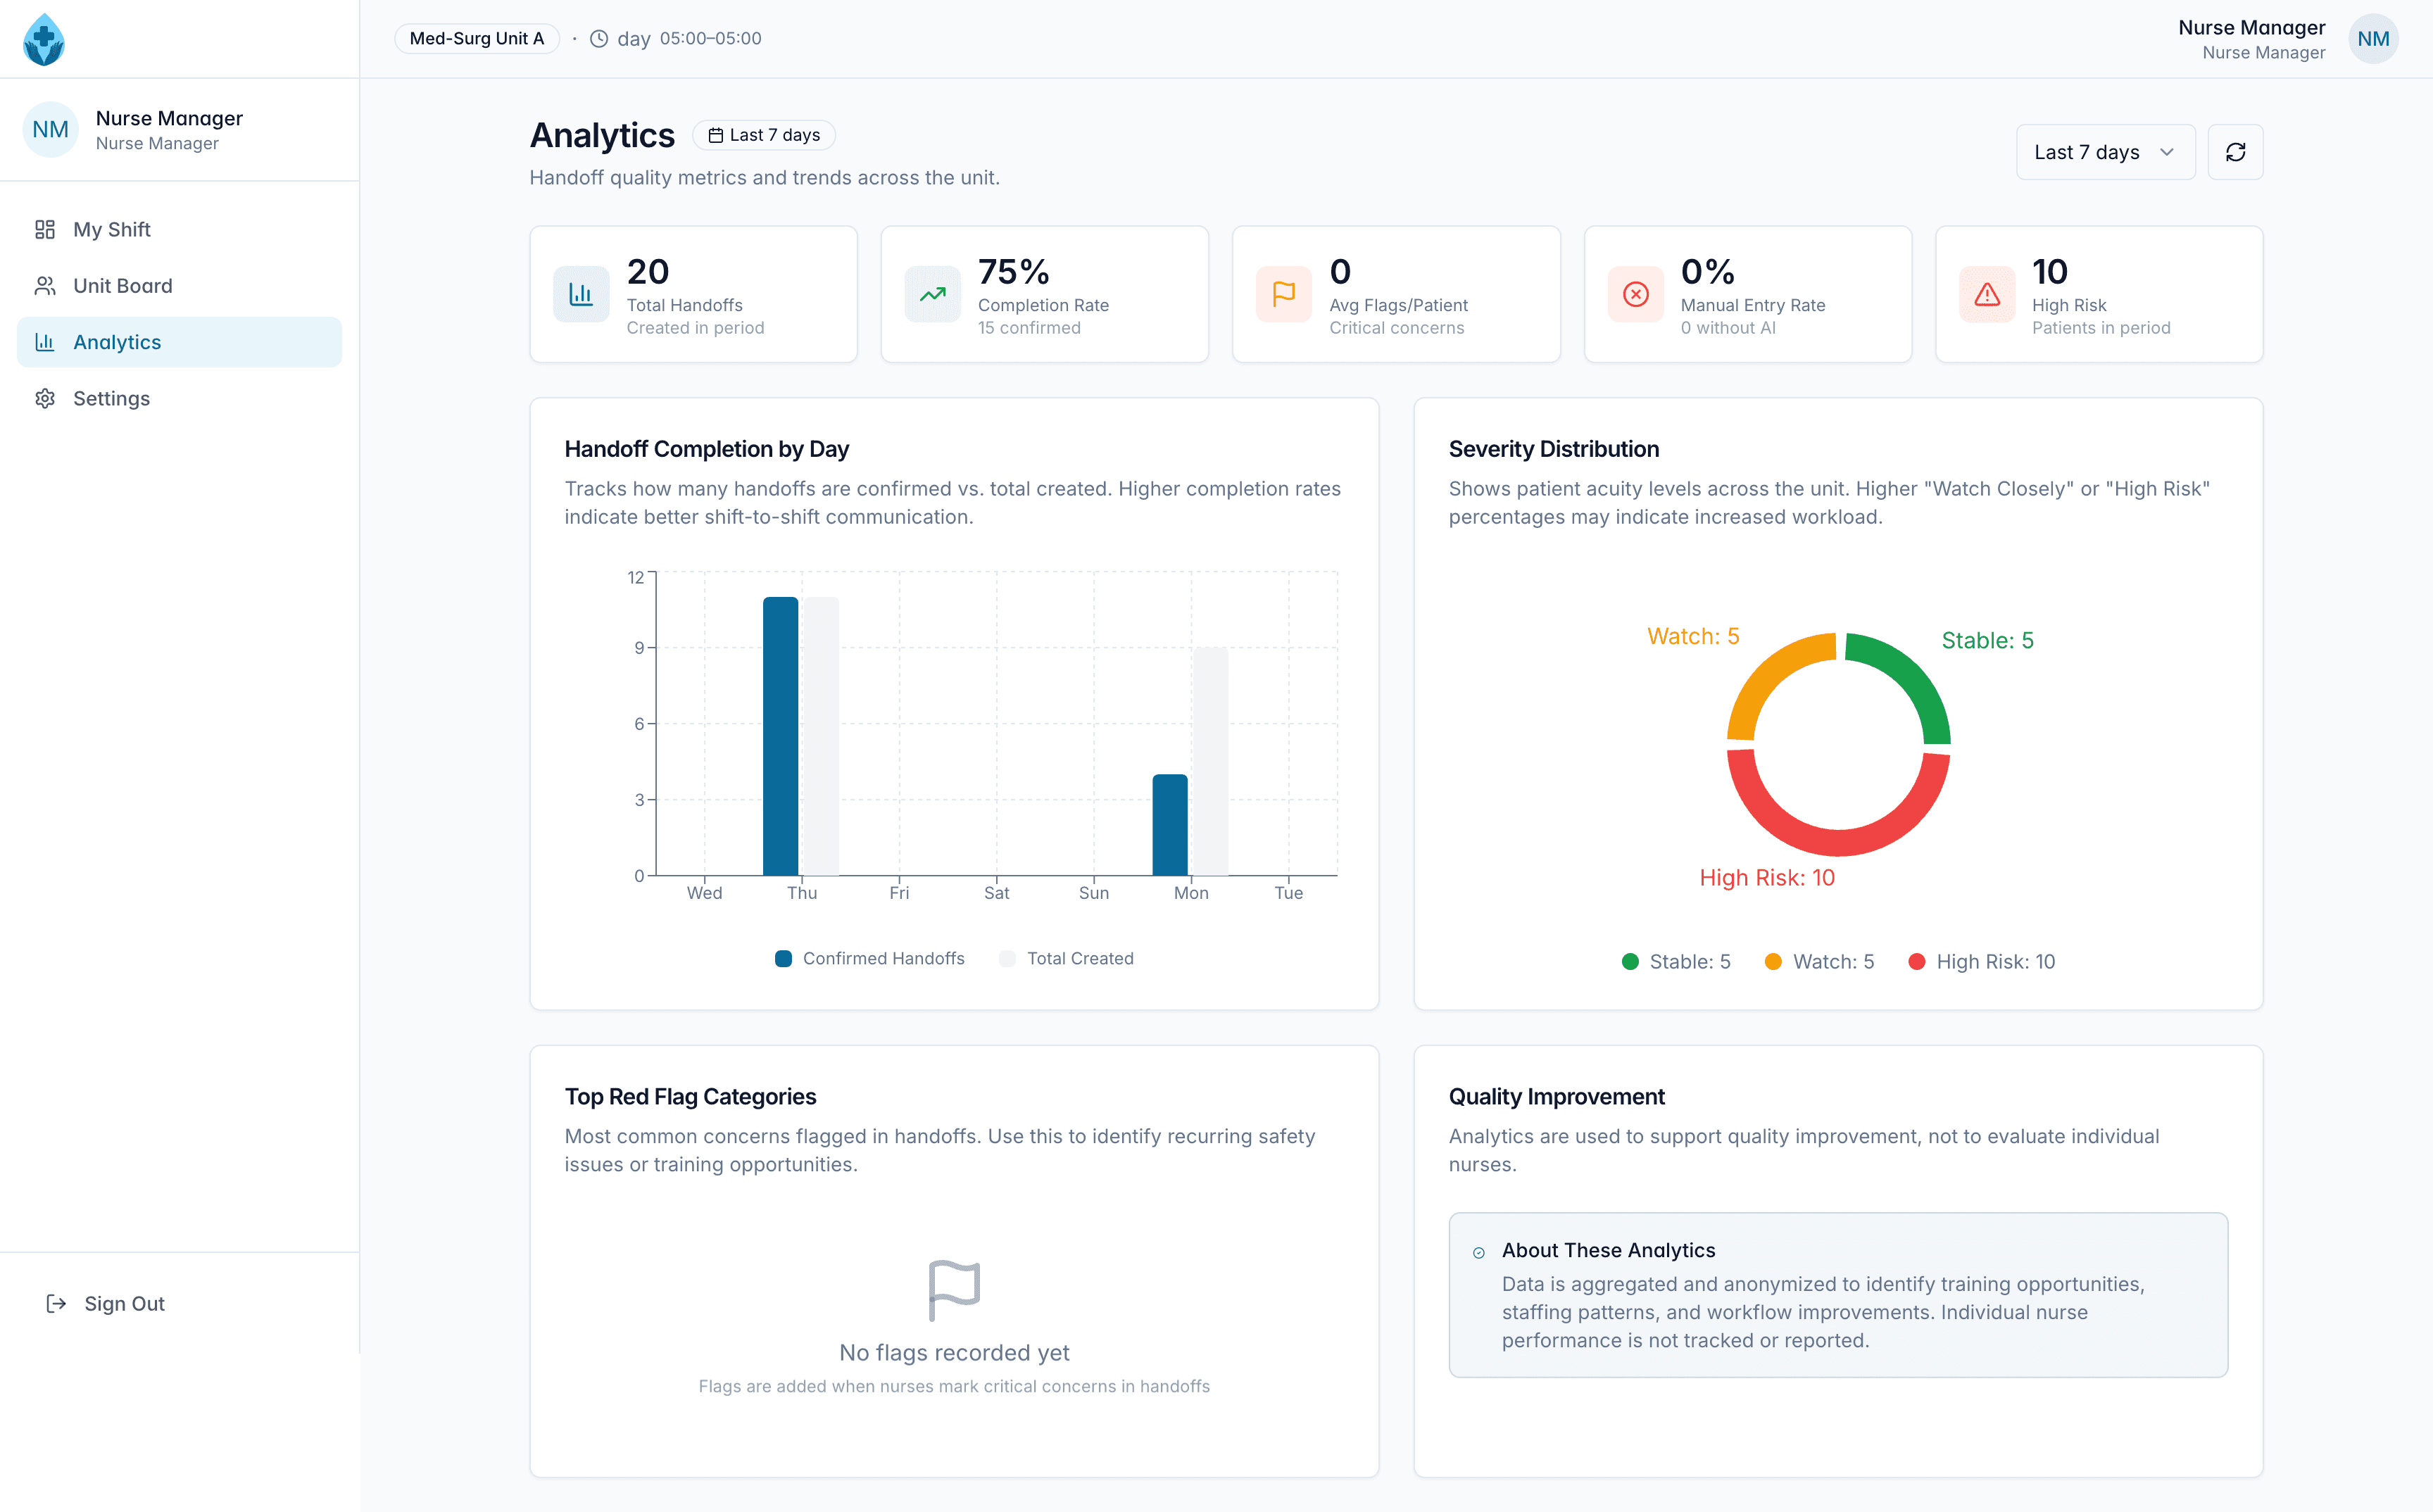Open Unit Board from sidebar
The width and height of the screenshot is (2433, 1512).
(122, 286)
